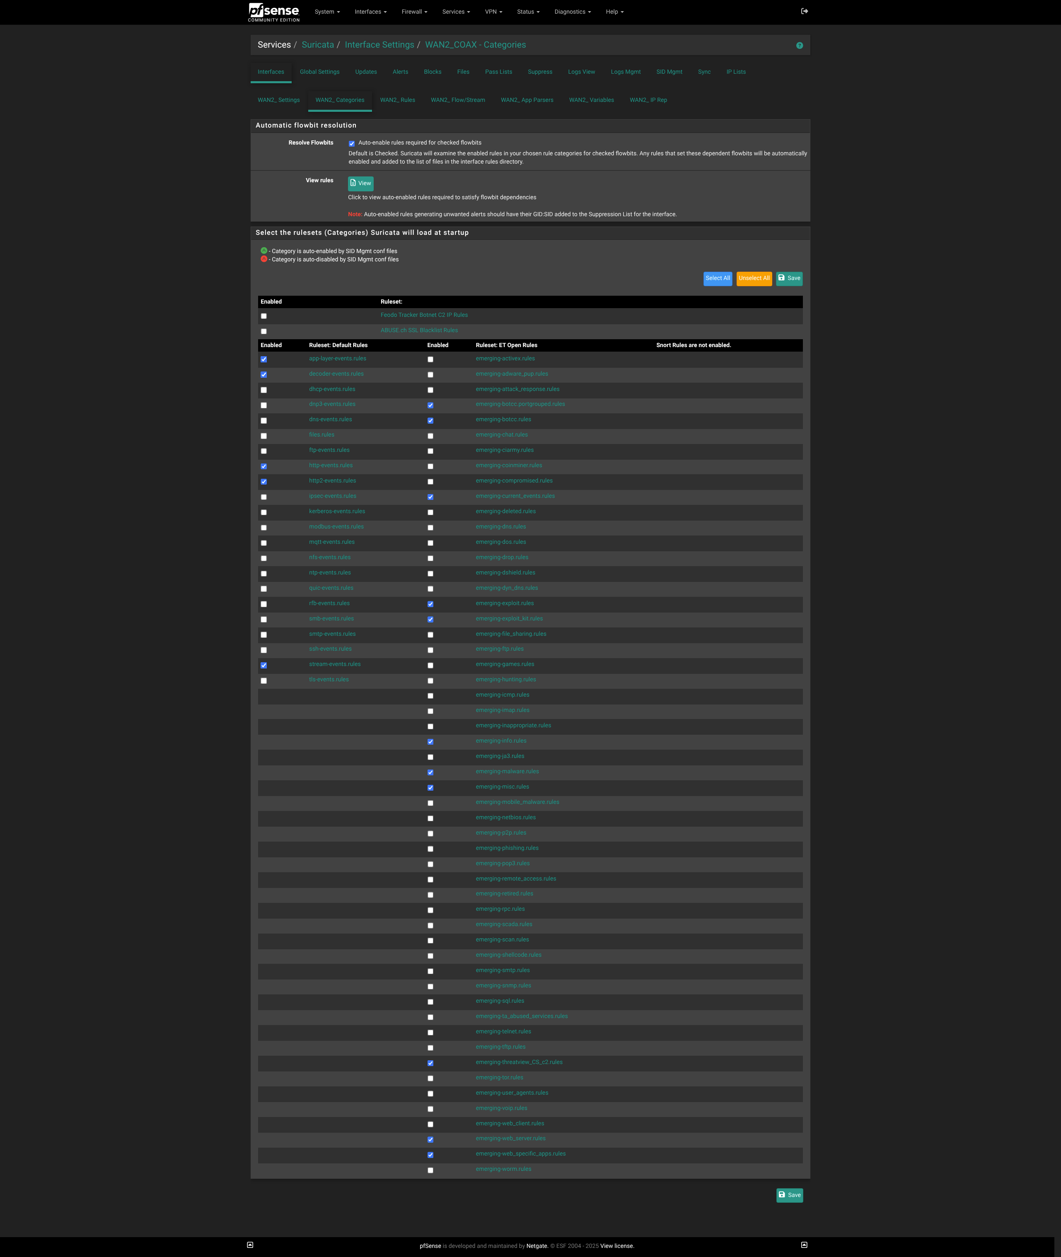
Task: Click green auto-enabled category legend icon
Action: (x=263, y=251)
